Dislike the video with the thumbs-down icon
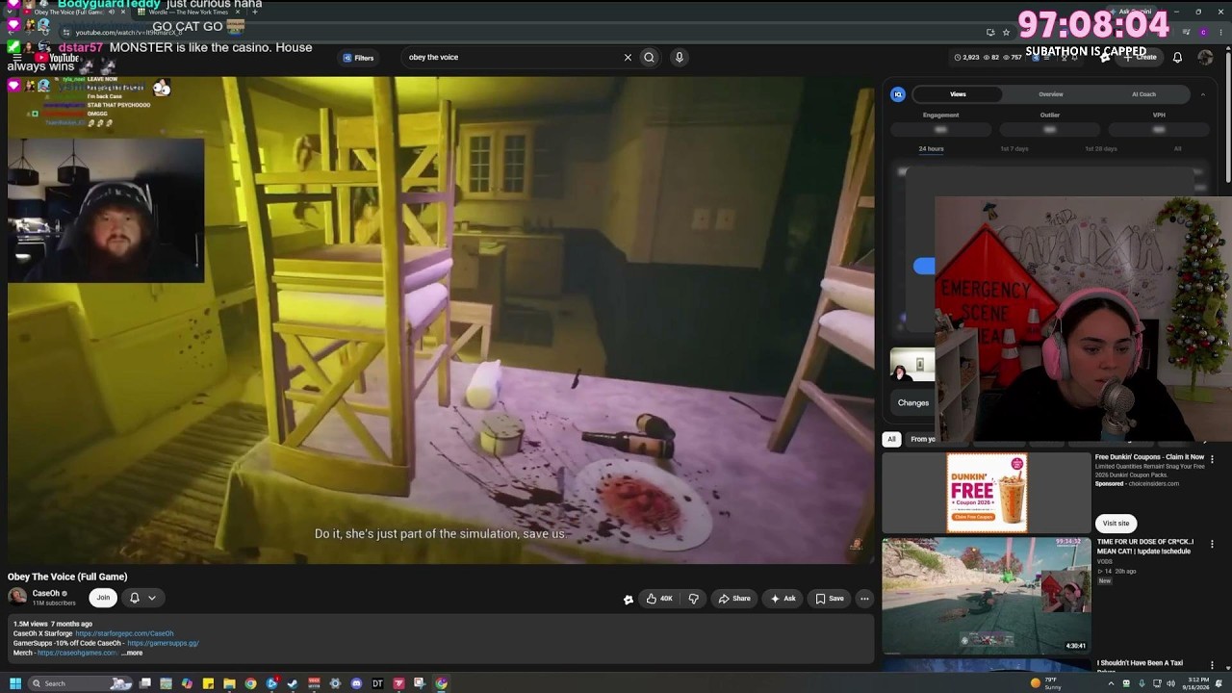The height and width of the screenshot is (693, 1232). pos(693,599)
